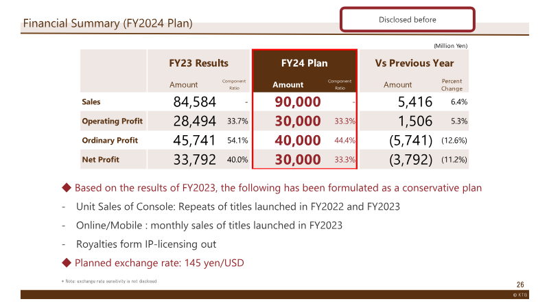This screenshot has width=549, height=308.
Task: Select the Royalties form IP-licensing out line
Action: coord(146,244)
